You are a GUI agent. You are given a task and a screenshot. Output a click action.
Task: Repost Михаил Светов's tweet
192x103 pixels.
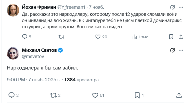point(53,95)
